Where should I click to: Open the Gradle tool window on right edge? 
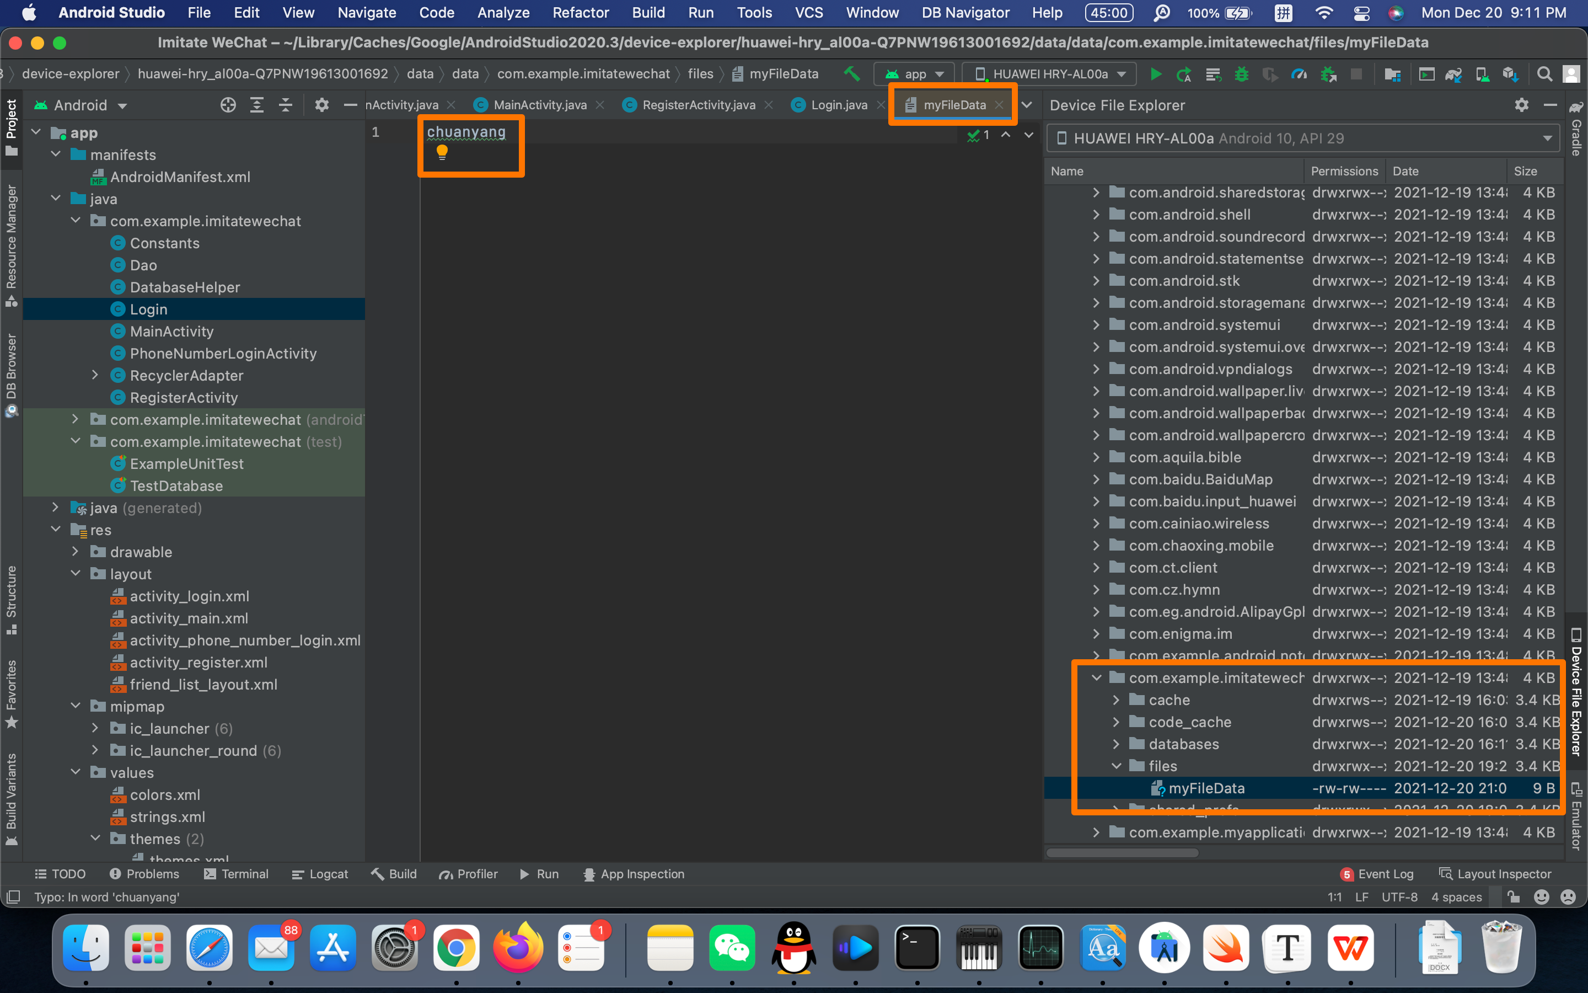pyautogui.click(x=1575, y=130)
